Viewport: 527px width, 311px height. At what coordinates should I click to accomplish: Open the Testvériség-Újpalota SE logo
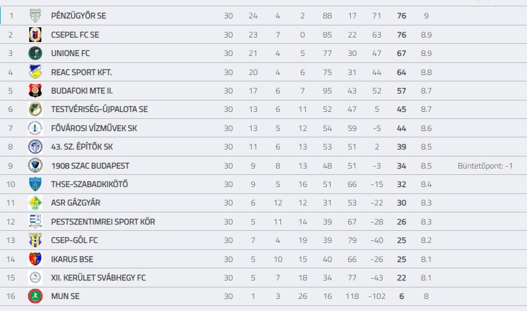click(x=35, y=109)
